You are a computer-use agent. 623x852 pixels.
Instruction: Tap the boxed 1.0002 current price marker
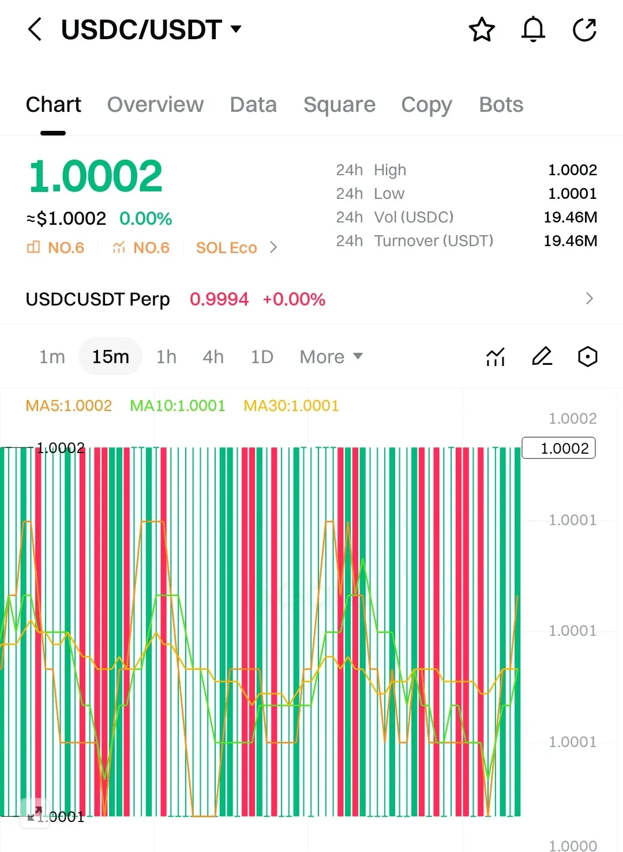tap(558, 448)
